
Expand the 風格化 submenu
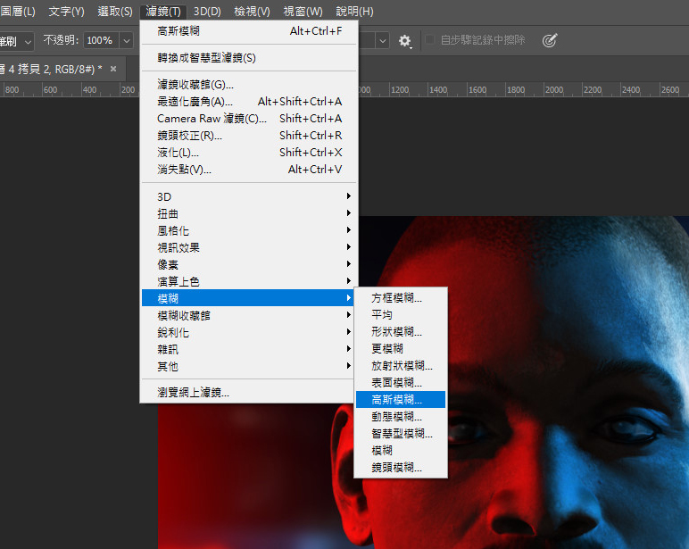249,230
